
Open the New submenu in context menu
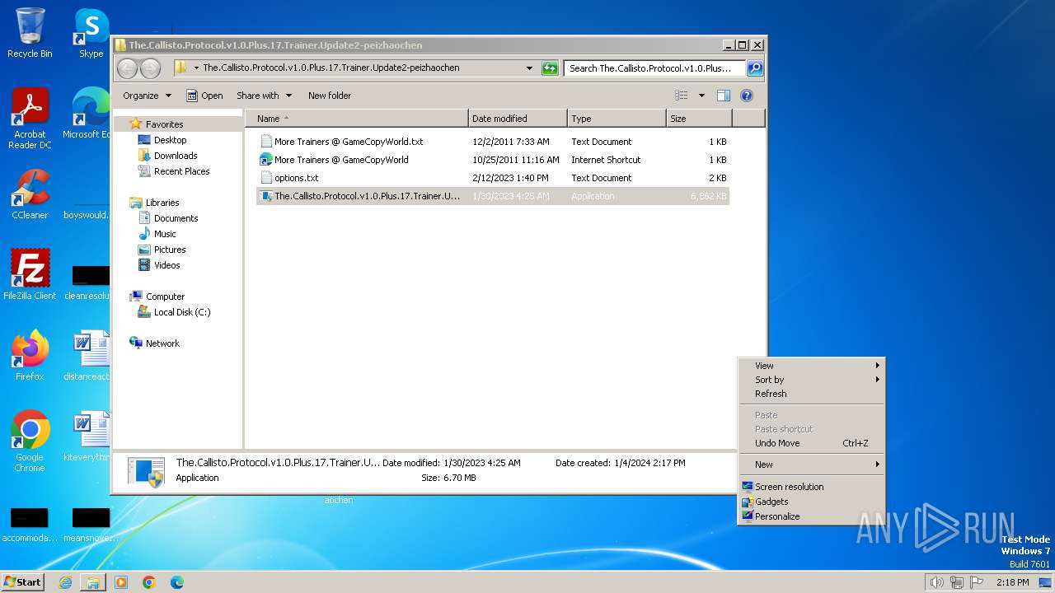[x=811, y=465]
